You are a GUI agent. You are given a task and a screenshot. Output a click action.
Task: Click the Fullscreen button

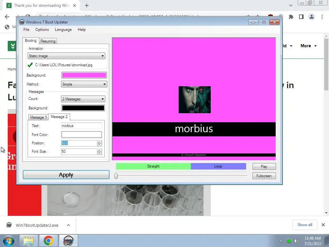pyautogui.click(x=264, y=176)
